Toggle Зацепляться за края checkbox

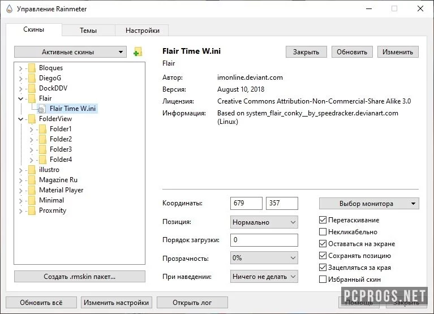coord(323,268)
